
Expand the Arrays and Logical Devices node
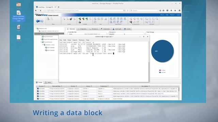[41, 39]
